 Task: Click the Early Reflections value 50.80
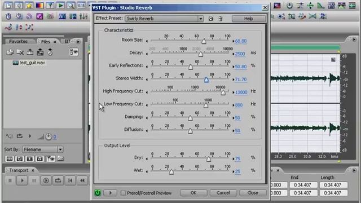(x=241, y=67)
